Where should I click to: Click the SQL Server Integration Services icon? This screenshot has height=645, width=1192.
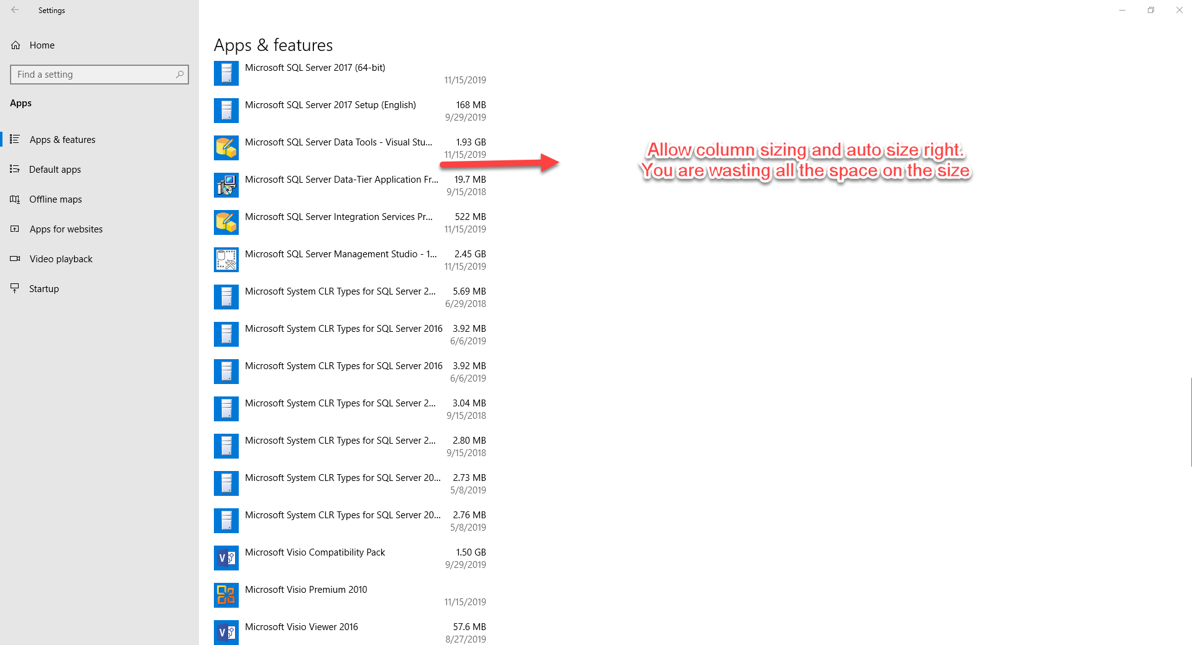click(226, 222)
